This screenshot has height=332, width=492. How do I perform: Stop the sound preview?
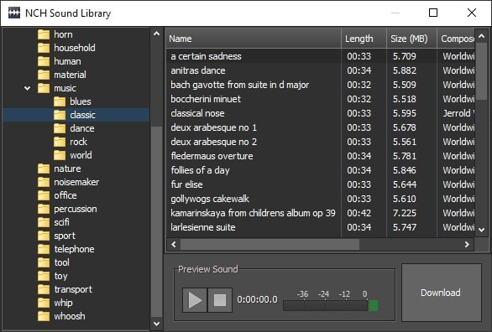click(x=220, y=300)
